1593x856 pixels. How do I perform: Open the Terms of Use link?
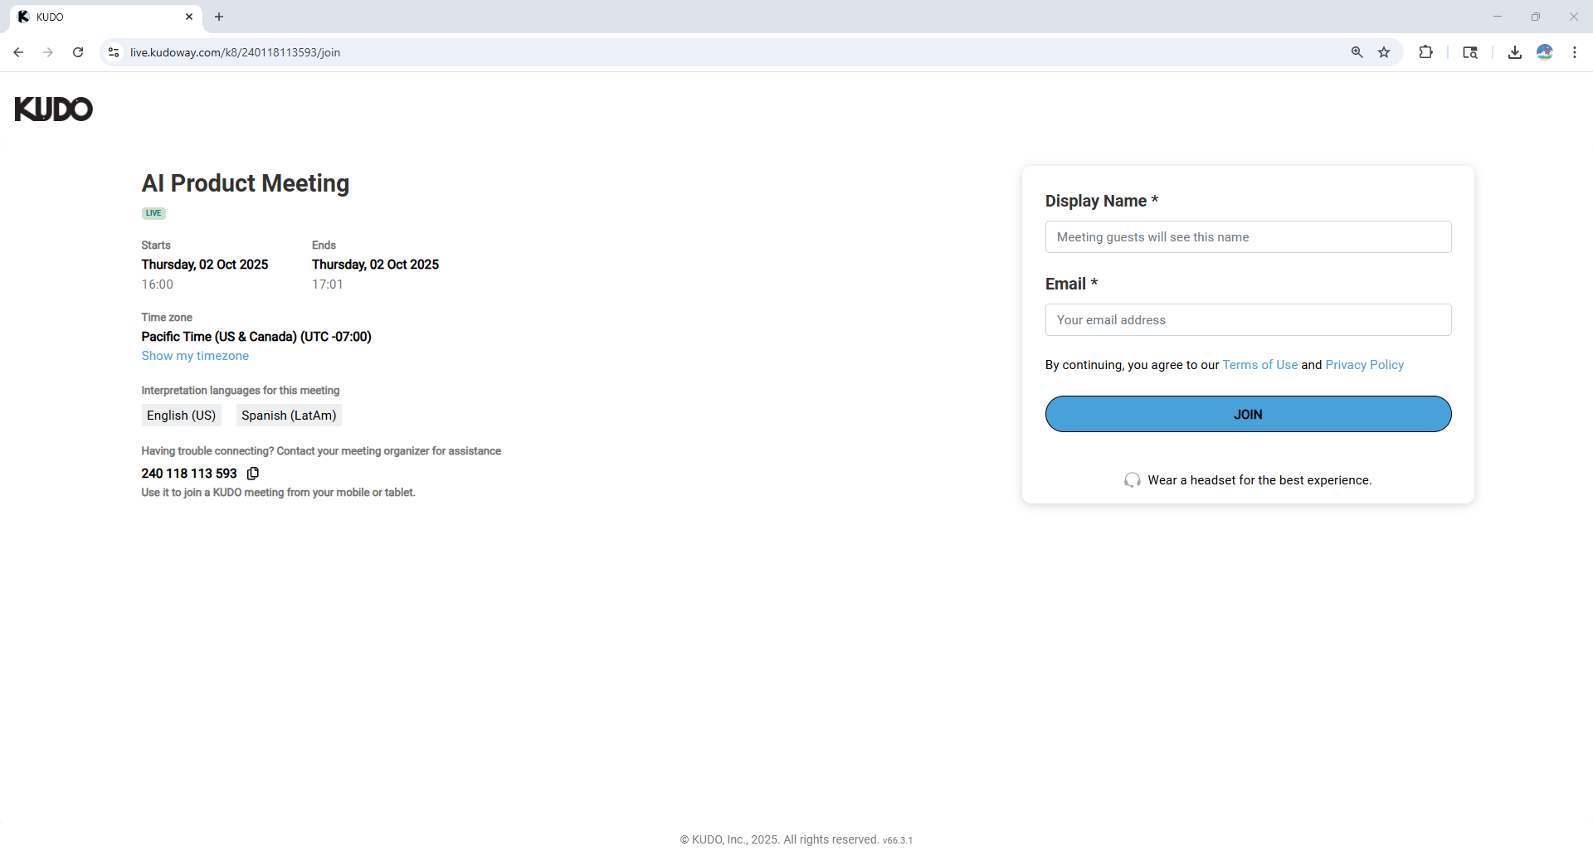(x=1259, y=364)
